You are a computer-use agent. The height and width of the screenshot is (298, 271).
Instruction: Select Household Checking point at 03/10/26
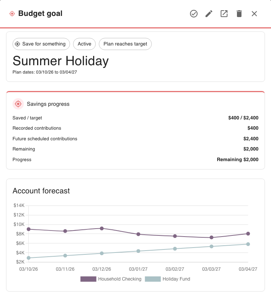tap(29, 229)
